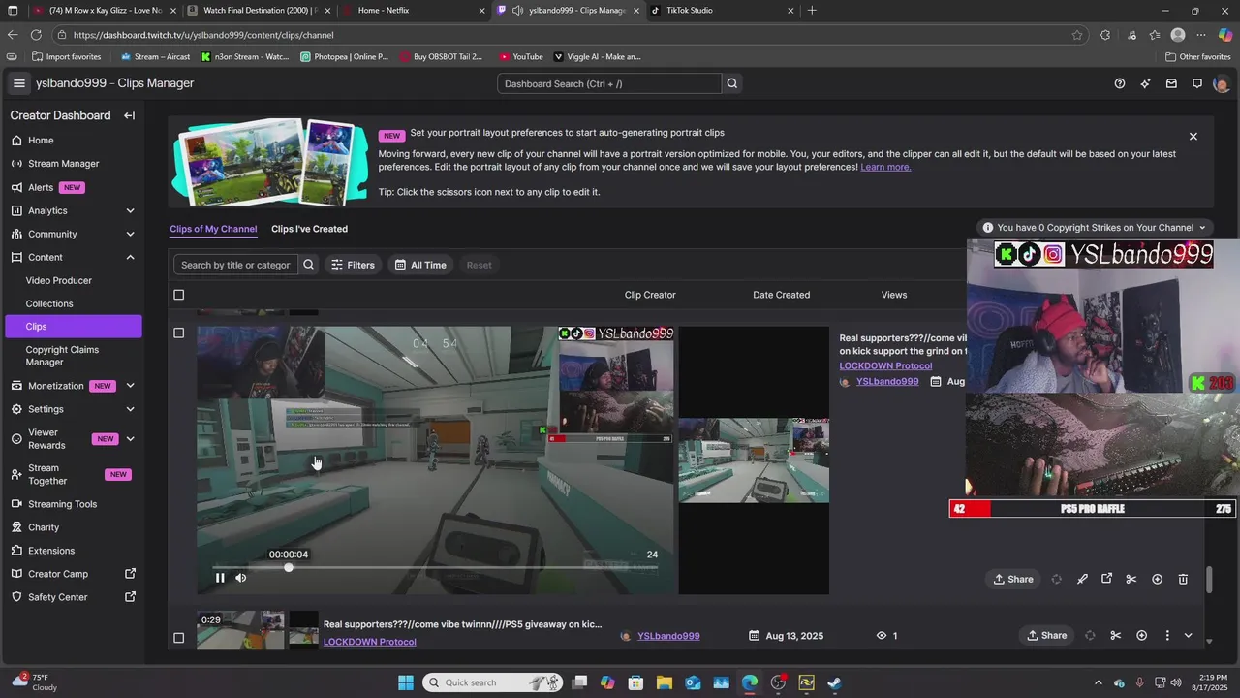The height and width of the screenshot is (698, 1240).
Task: Click the pencil edit icon of expanded clip
Action: pyautogui.click(x=1082, y=579)
